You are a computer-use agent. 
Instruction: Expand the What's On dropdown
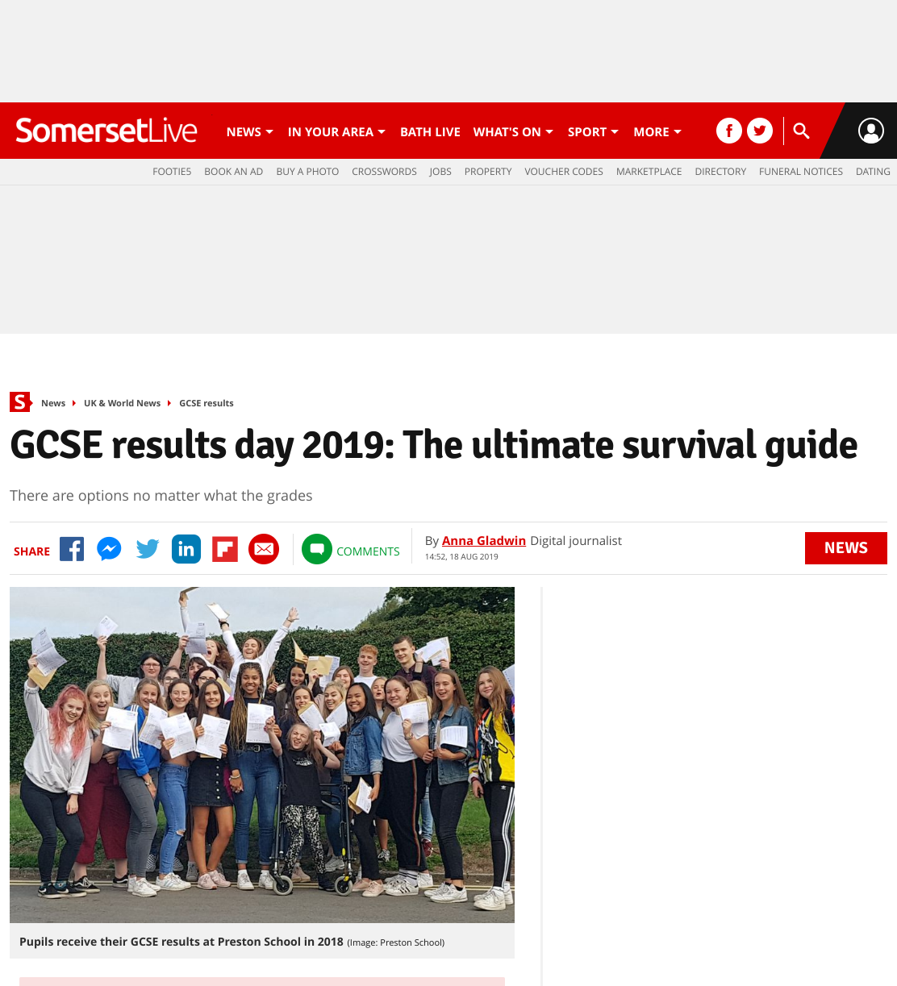pos(513,131)
